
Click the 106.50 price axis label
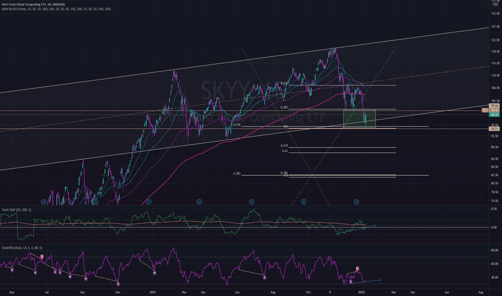[495, 88]
